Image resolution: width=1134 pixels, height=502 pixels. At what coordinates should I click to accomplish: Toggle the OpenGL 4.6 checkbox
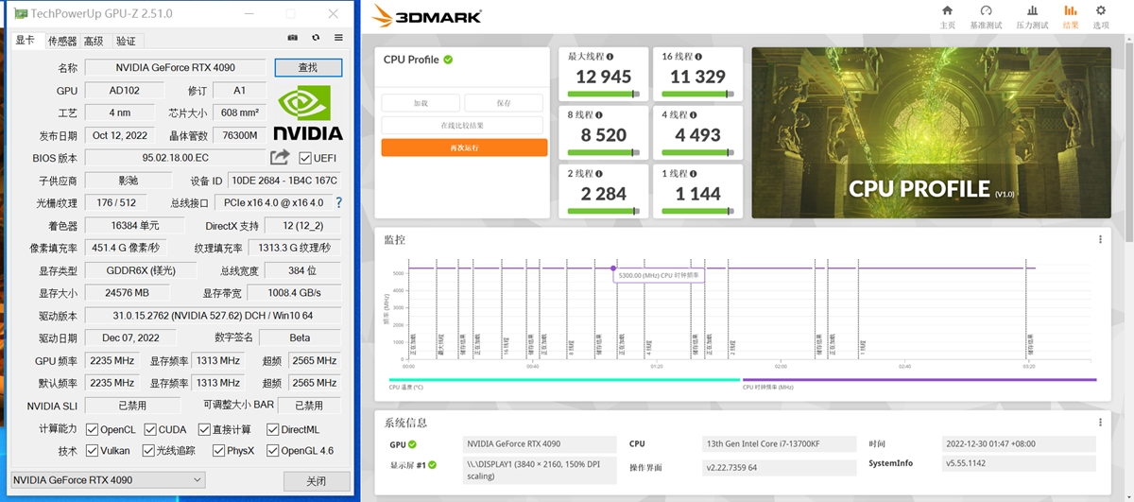coord(272,451)
